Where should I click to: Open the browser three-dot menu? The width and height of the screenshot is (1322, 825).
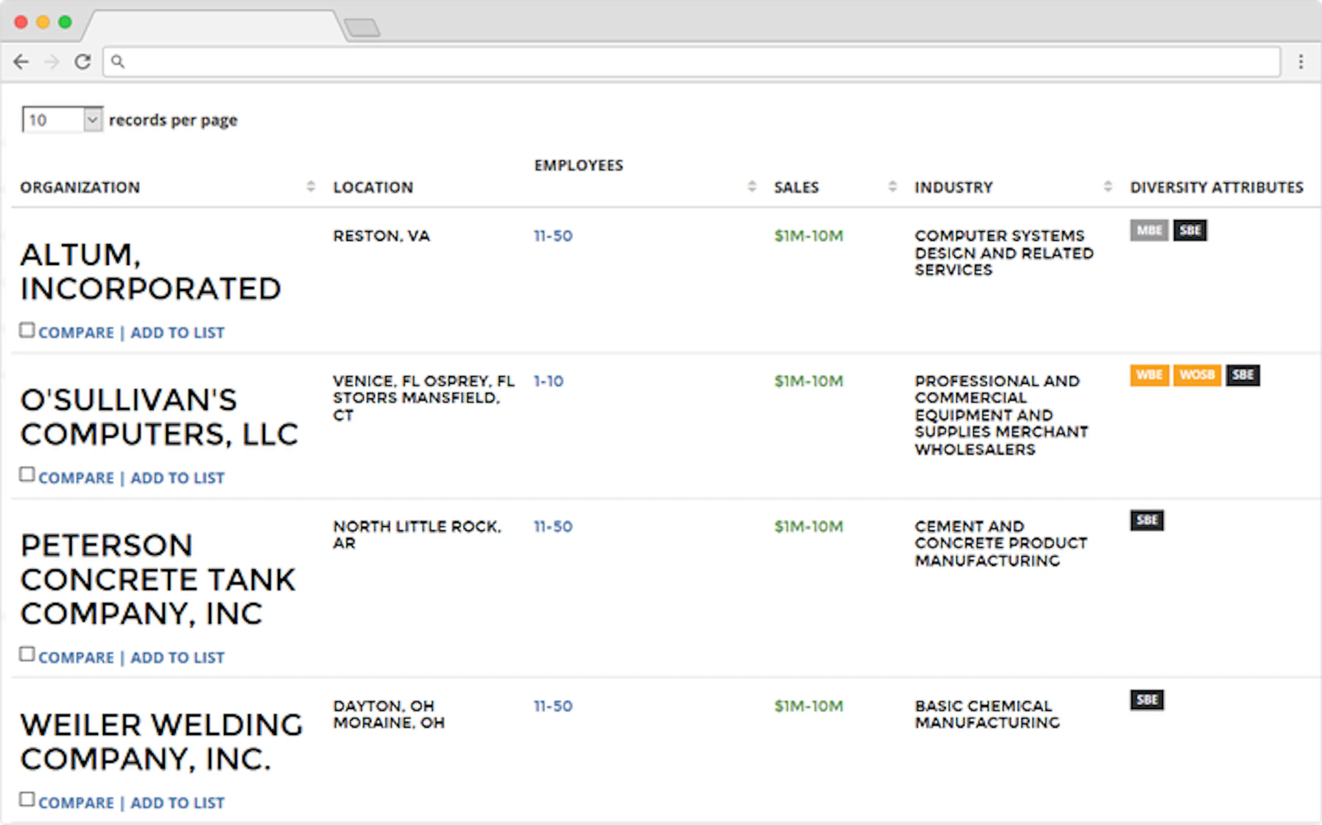tap(1301, 62)
